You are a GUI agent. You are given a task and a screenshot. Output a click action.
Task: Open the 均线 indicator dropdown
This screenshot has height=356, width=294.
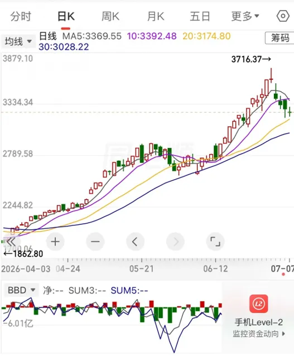18,41
